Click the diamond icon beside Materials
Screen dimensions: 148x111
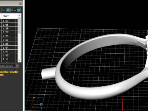coord(17,66)
